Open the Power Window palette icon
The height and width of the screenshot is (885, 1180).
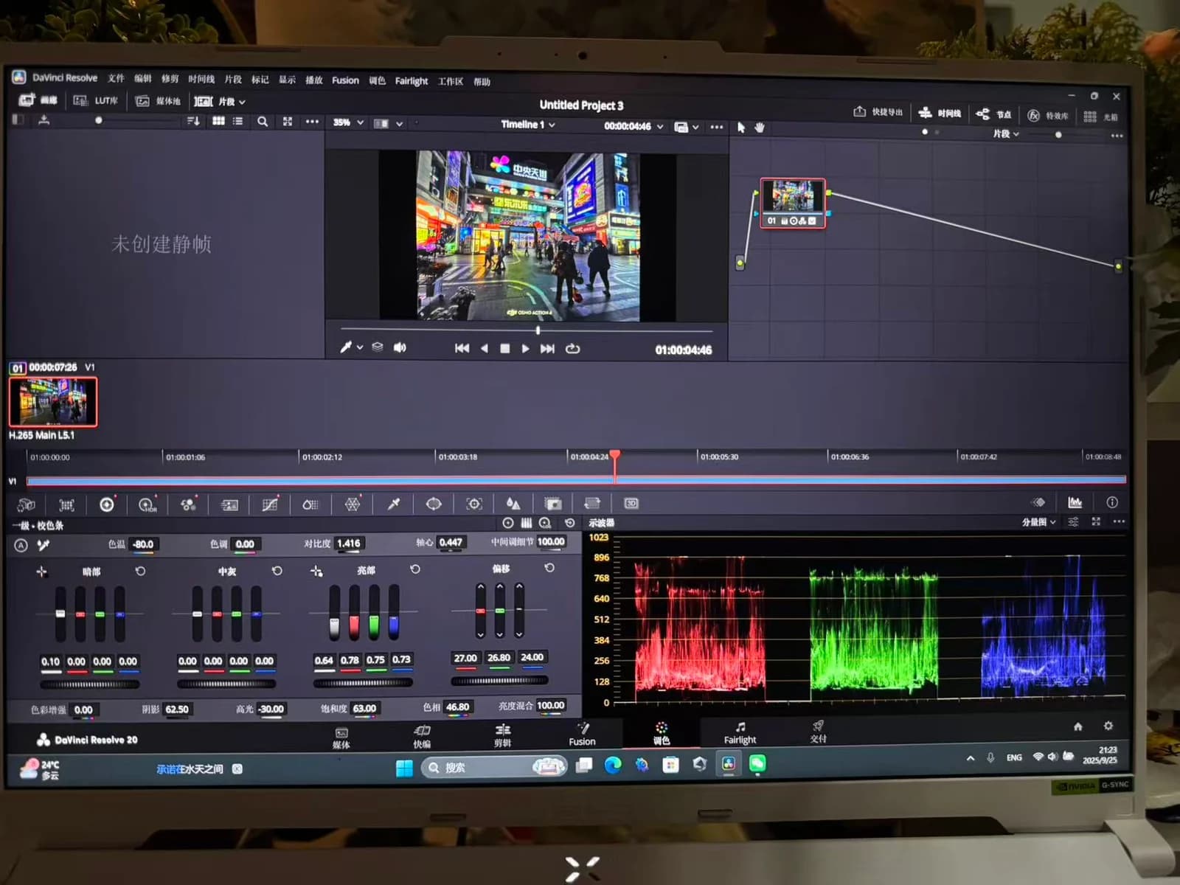[x=434, y=504]
